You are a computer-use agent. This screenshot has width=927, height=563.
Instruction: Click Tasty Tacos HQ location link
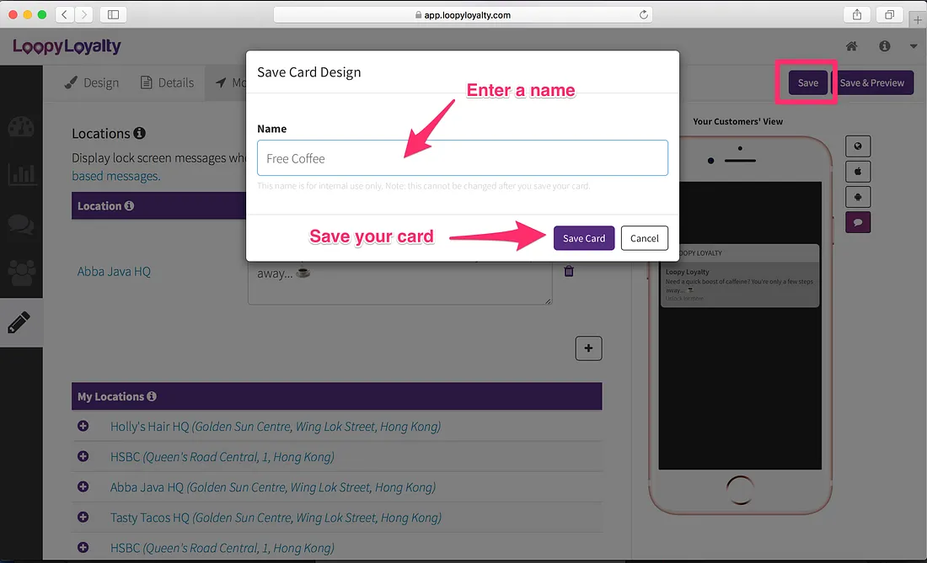click(276, 518)
